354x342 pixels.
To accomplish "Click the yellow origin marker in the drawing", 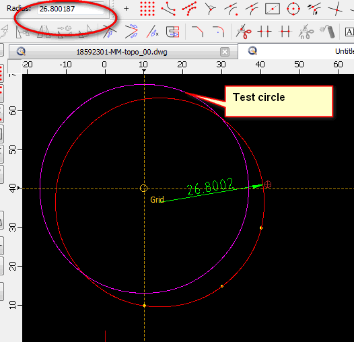I will point(144,189).
